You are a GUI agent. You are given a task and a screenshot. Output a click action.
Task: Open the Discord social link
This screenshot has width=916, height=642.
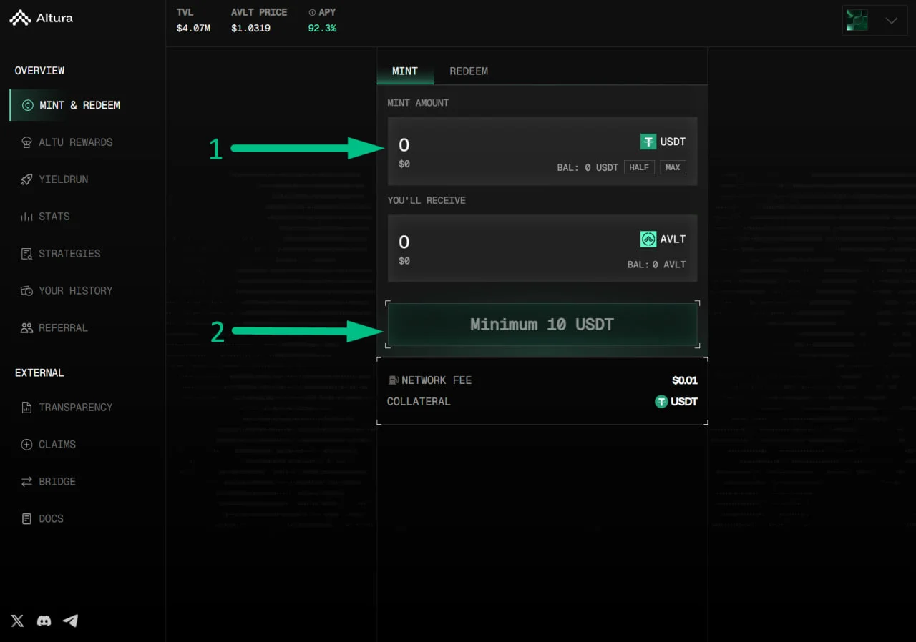coord(44,621)
